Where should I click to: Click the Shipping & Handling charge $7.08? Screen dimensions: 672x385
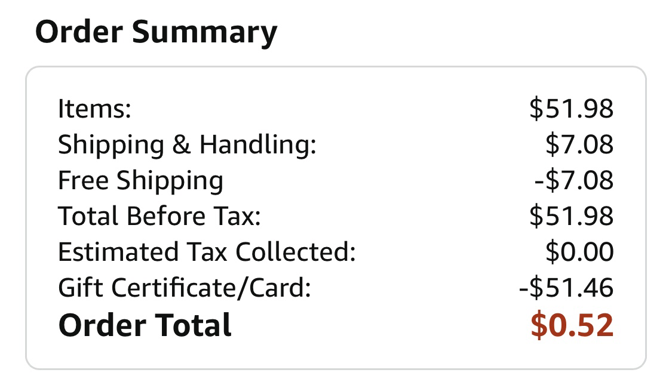pyautogui.click(x=579, y=145)
